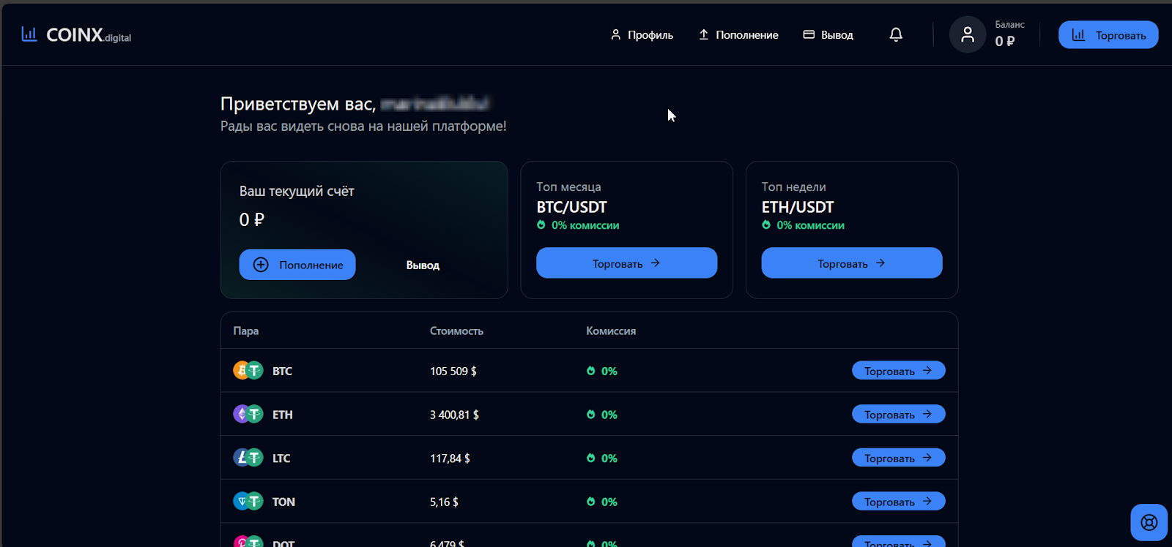Click the commission flame icon in ETH row
Viewport: 1172px width, 547px height.
[590, 415]
